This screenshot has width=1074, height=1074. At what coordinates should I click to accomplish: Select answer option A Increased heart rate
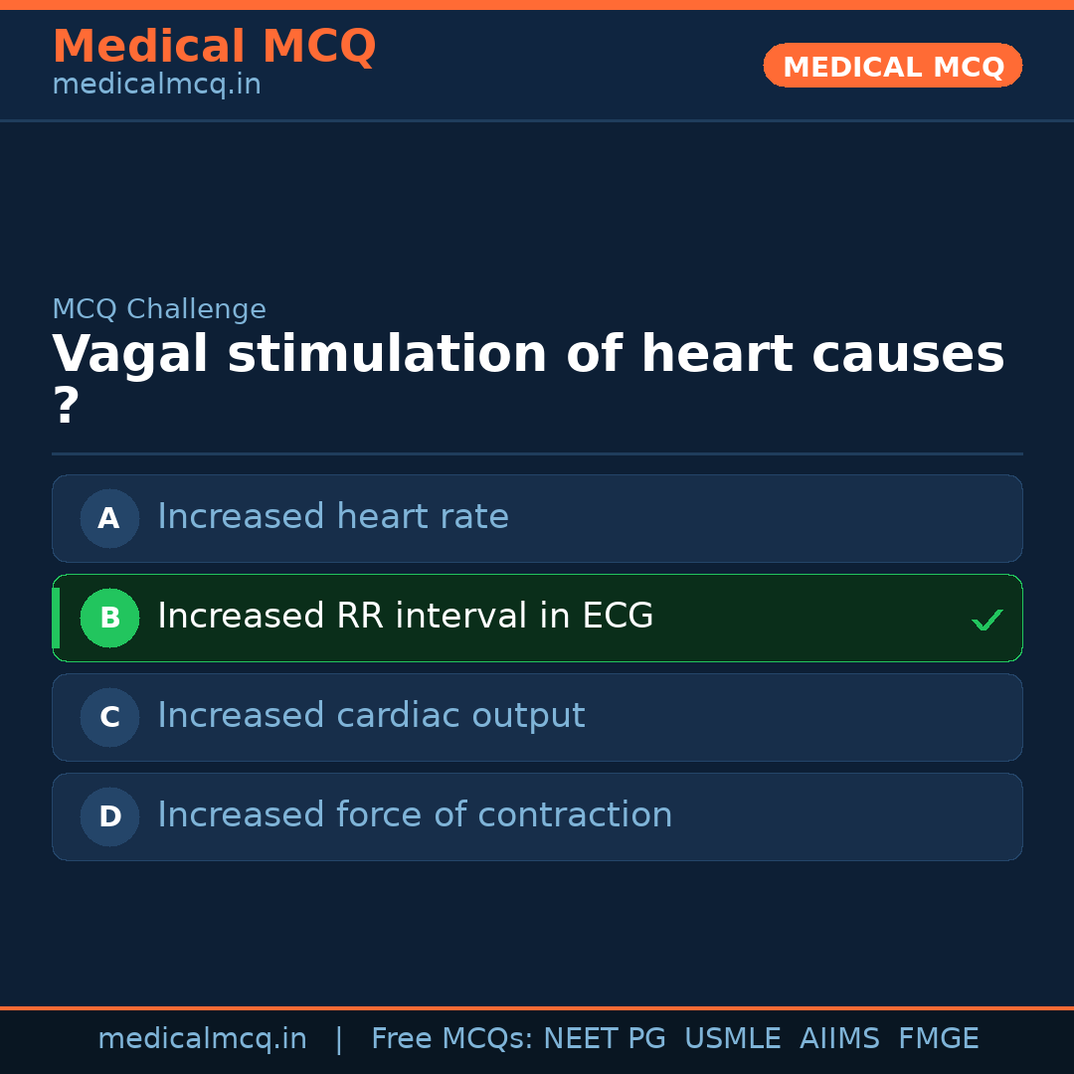[537, 518]
